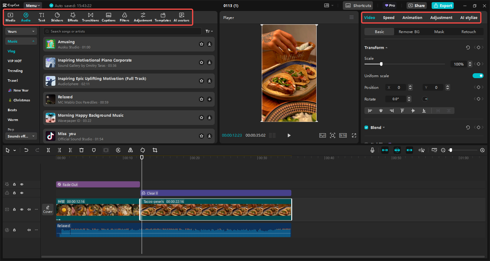This screenshot has width=490, height=261.
Task: Favorite the Miss you track
Action: pyautogui.click(x=201, y=136)
